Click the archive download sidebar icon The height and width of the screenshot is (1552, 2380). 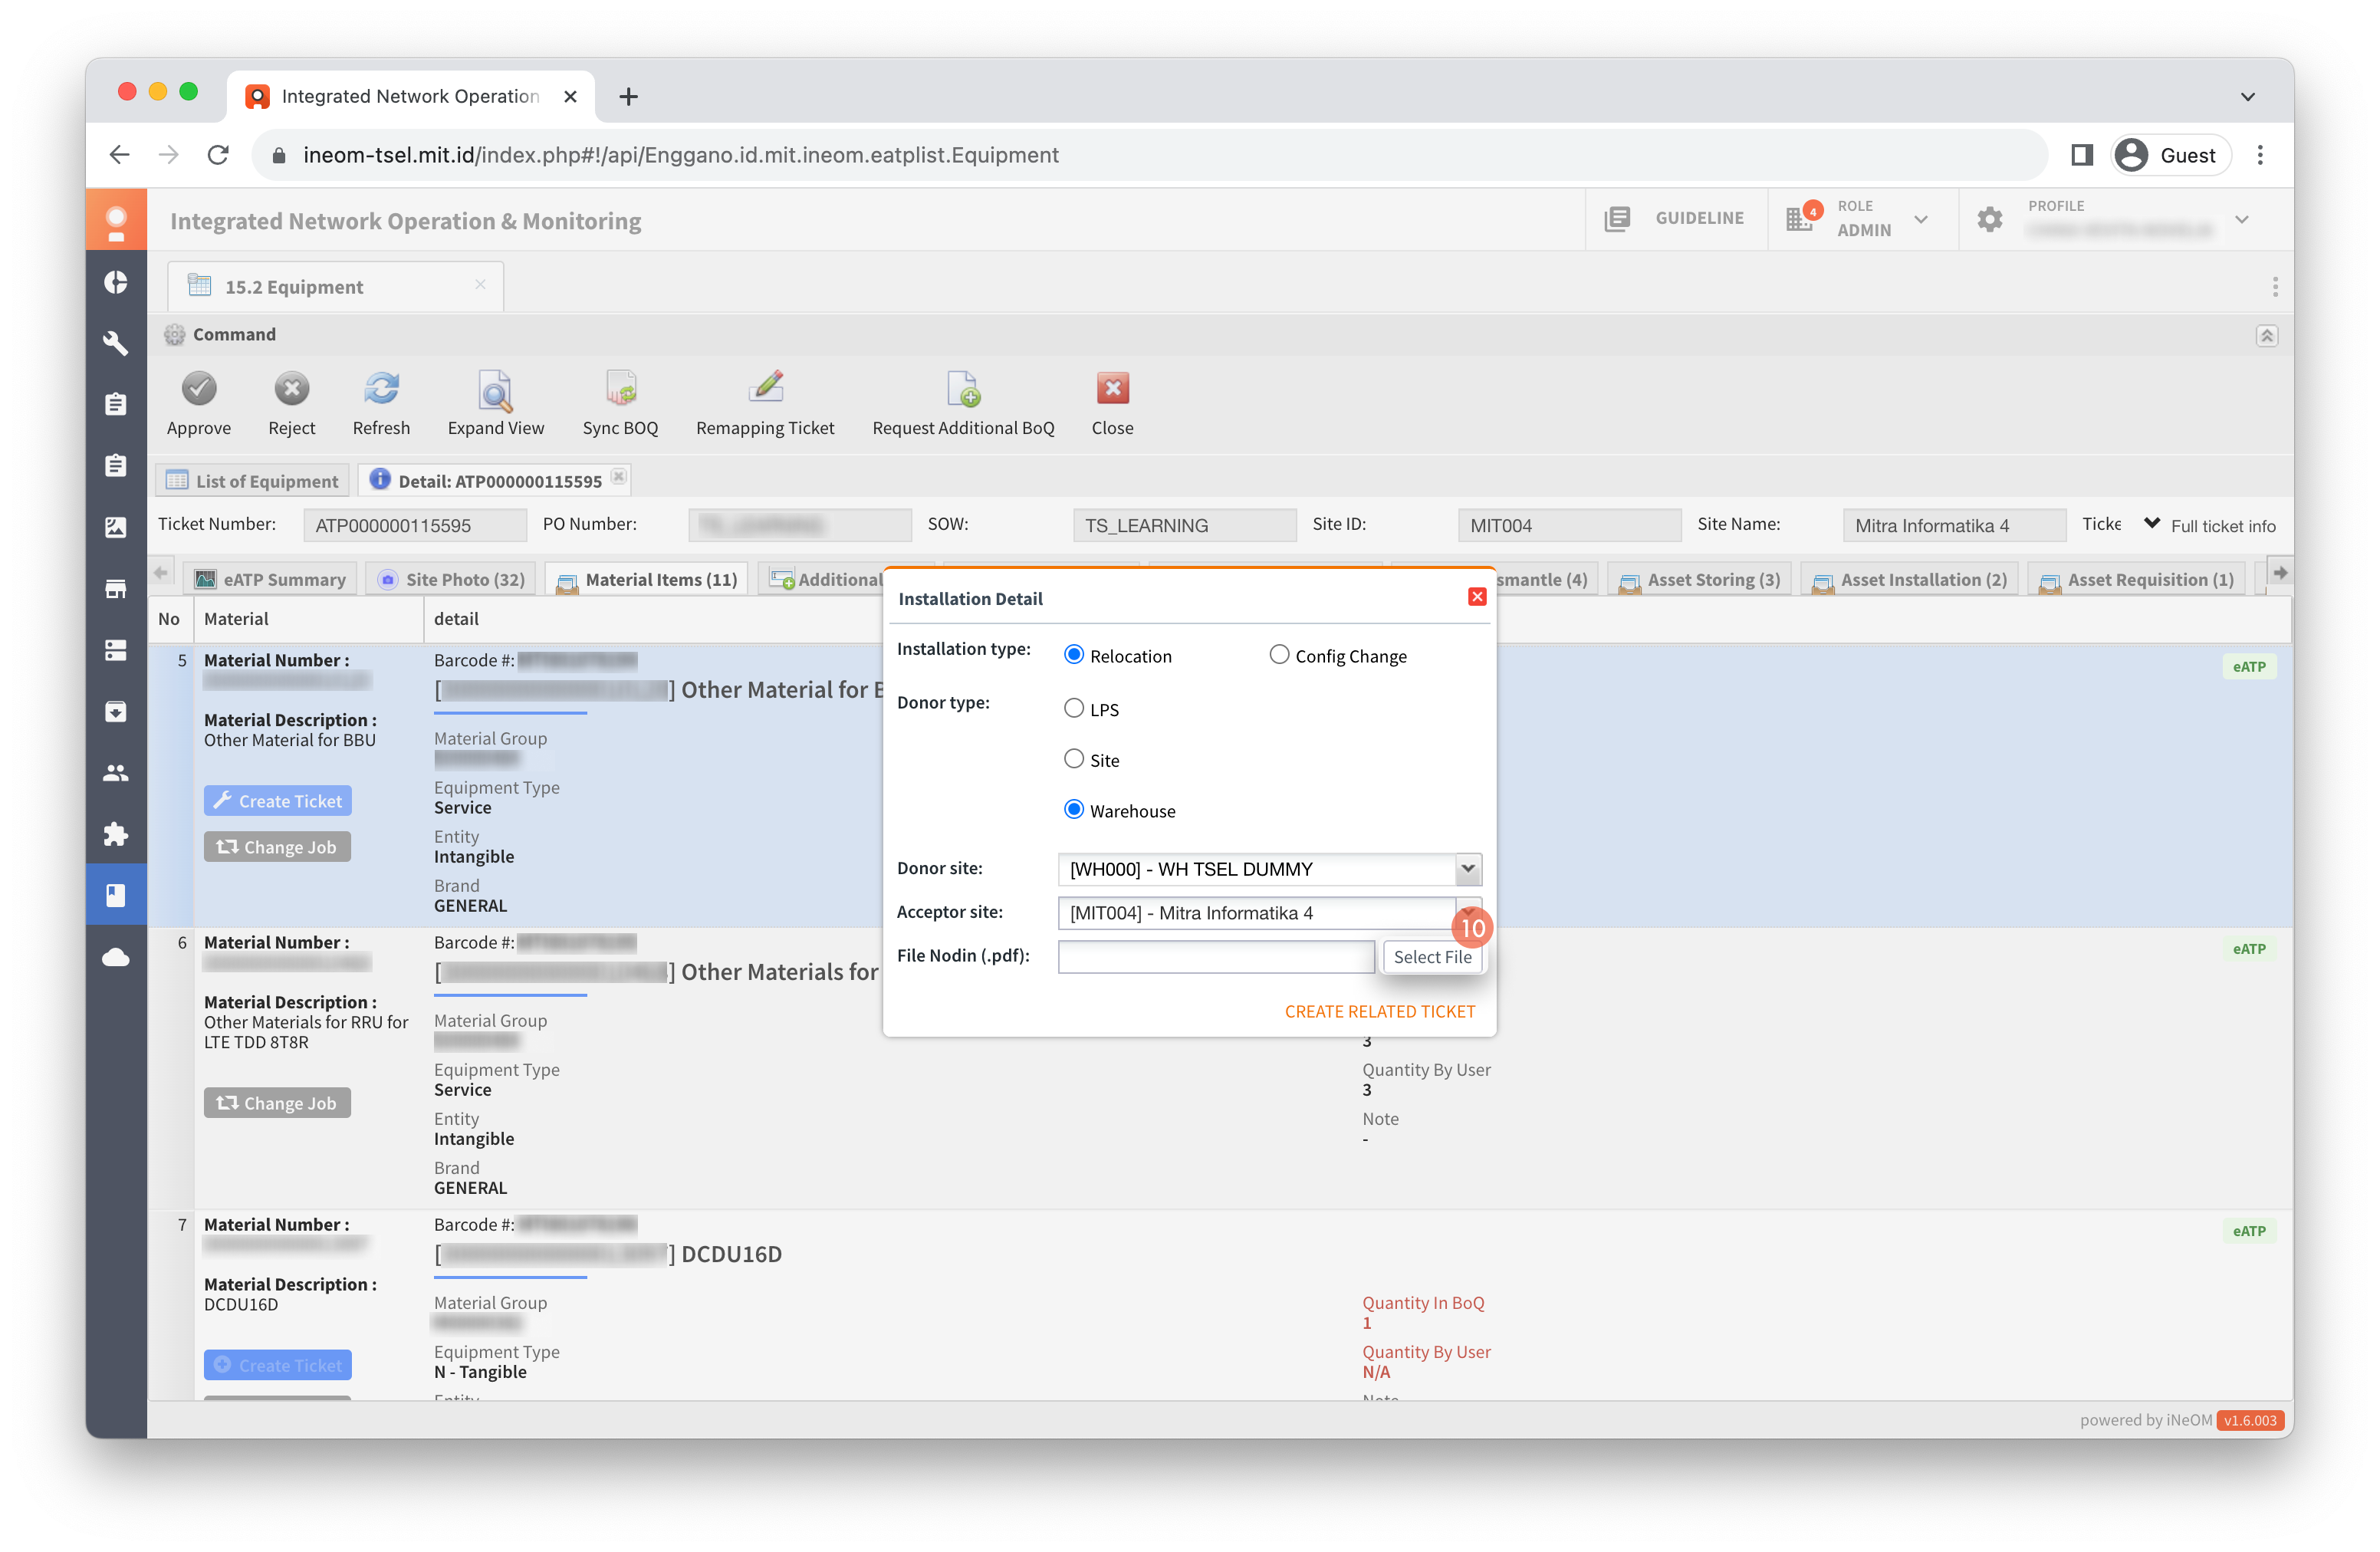(116, 711)
